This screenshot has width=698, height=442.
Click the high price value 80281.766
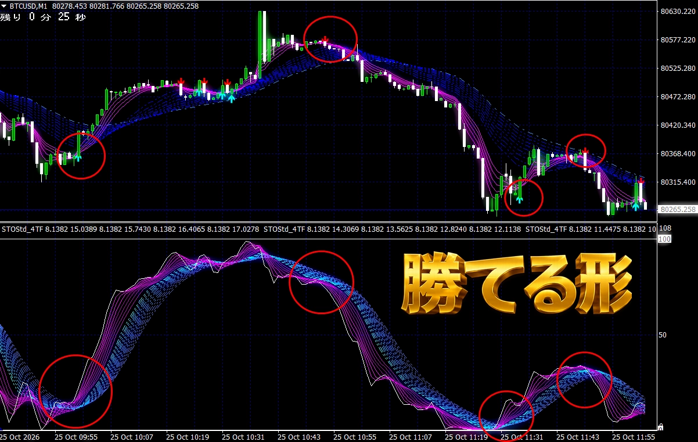click(x=106, y=6)
